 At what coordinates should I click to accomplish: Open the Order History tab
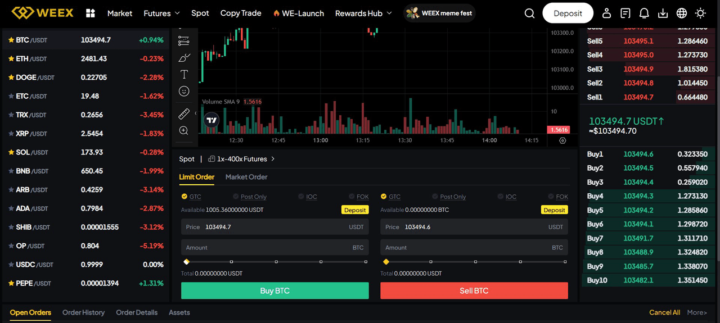83,312
